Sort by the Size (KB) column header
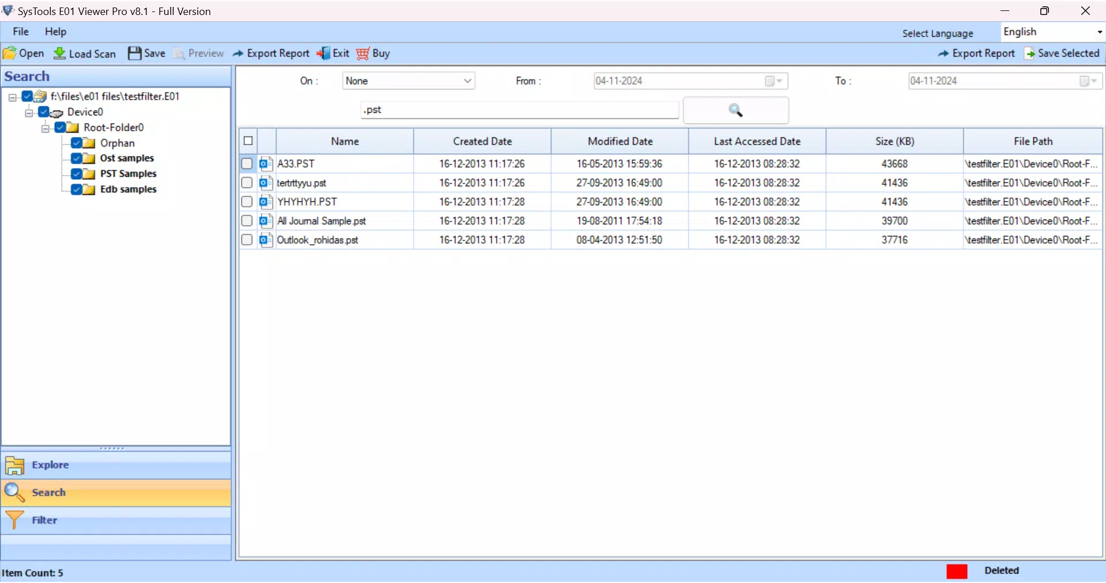This screenshot has height=583, width=1106. click(894, 141)
